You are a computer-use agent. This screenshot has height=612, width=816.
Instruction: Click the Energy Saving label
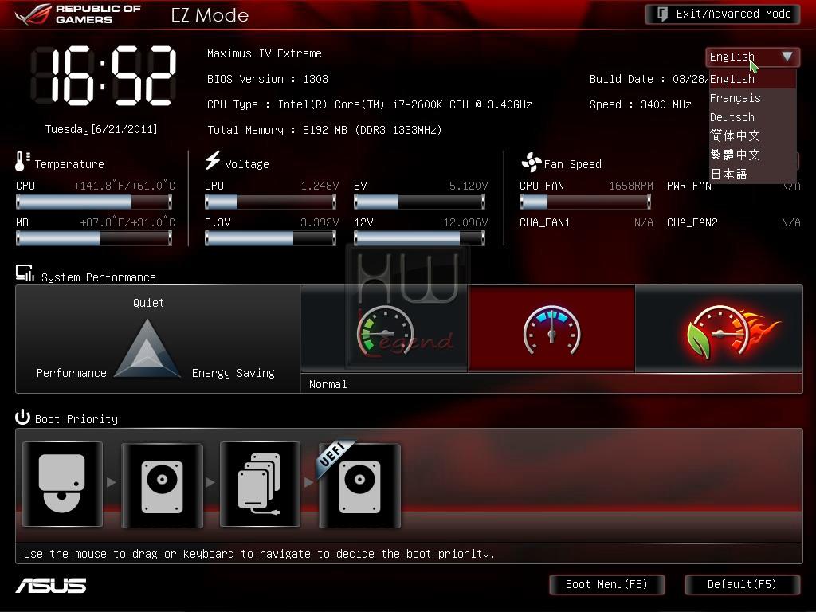click(233, 373)
